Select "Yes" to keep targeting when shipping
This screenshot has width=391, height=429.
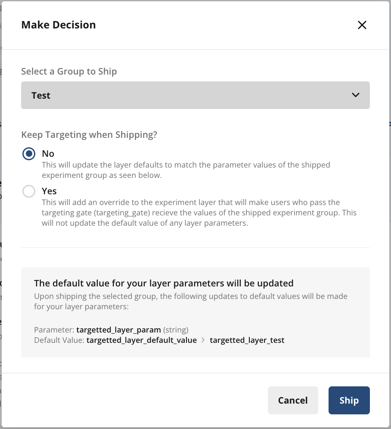[x=28, y=191]
